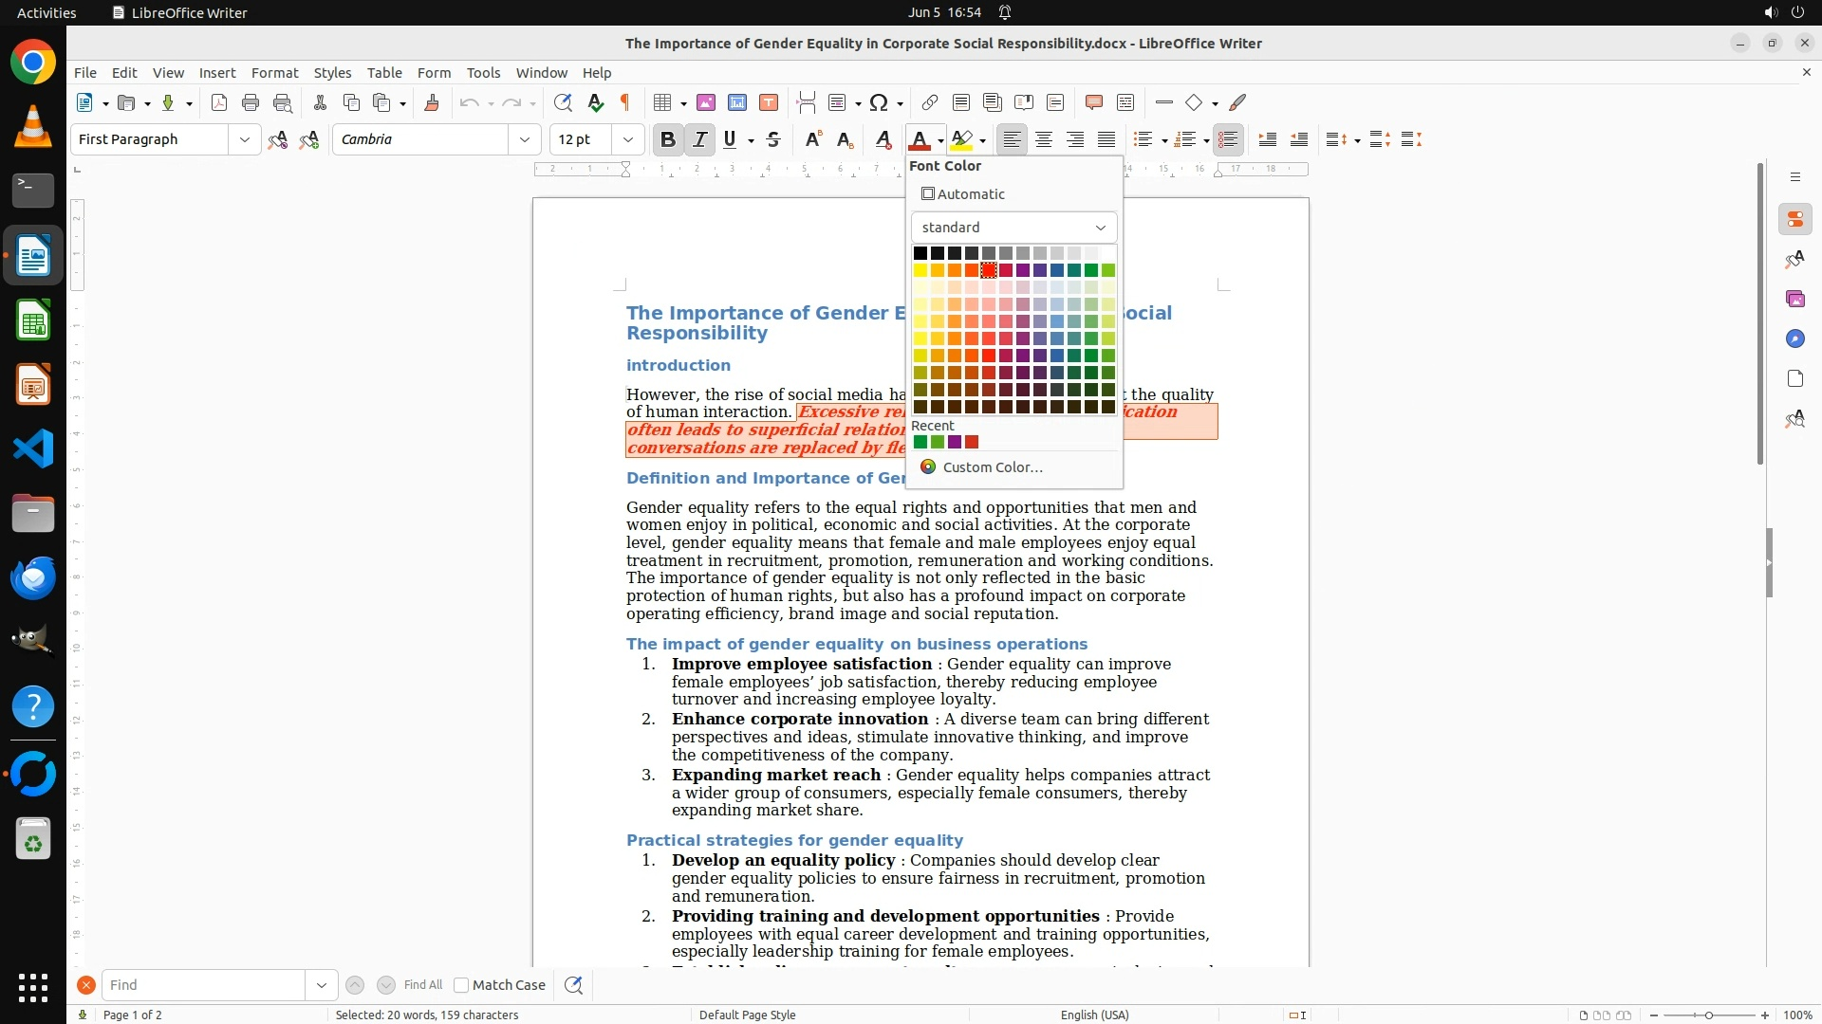The height and width of the screenshot is (1024, 1822).
Task: Toggle Bold formatting button
Action: coord(668,139)
